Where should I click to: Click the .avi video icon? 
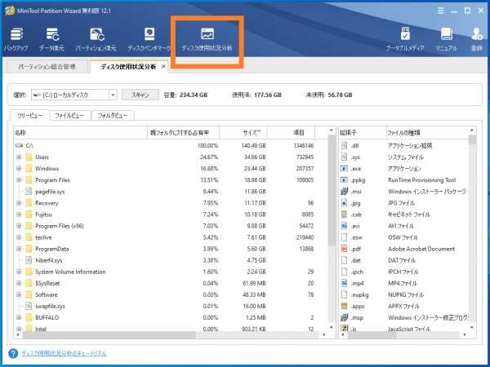point(344,226)
